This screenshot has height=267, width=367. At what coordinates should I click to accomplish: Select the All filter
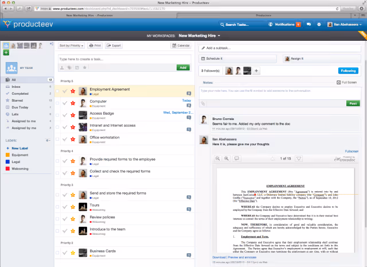coord(27,80)
